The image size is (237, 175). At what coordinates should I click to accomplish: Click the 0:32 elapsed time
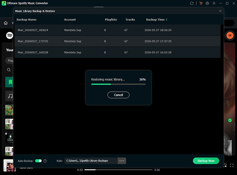80,170
